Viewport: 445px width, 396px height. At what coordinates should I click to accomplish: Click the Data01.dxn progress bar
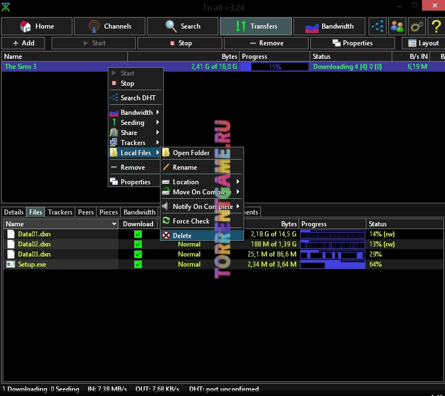point(332,234)
